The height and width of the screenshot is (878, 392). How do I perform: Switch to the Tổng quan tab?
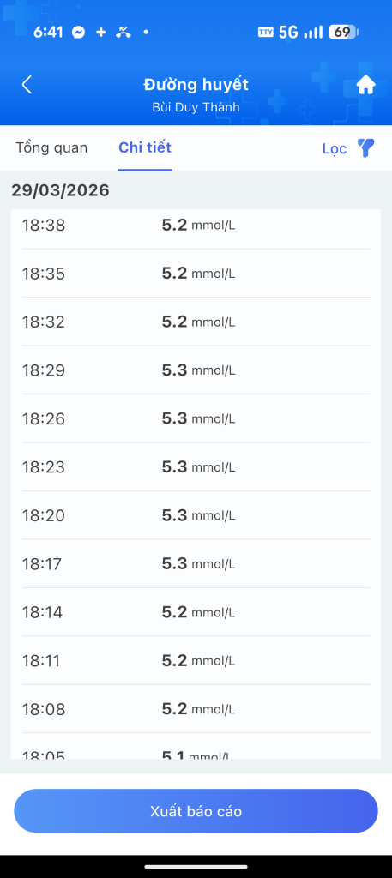tap(51, 147)
